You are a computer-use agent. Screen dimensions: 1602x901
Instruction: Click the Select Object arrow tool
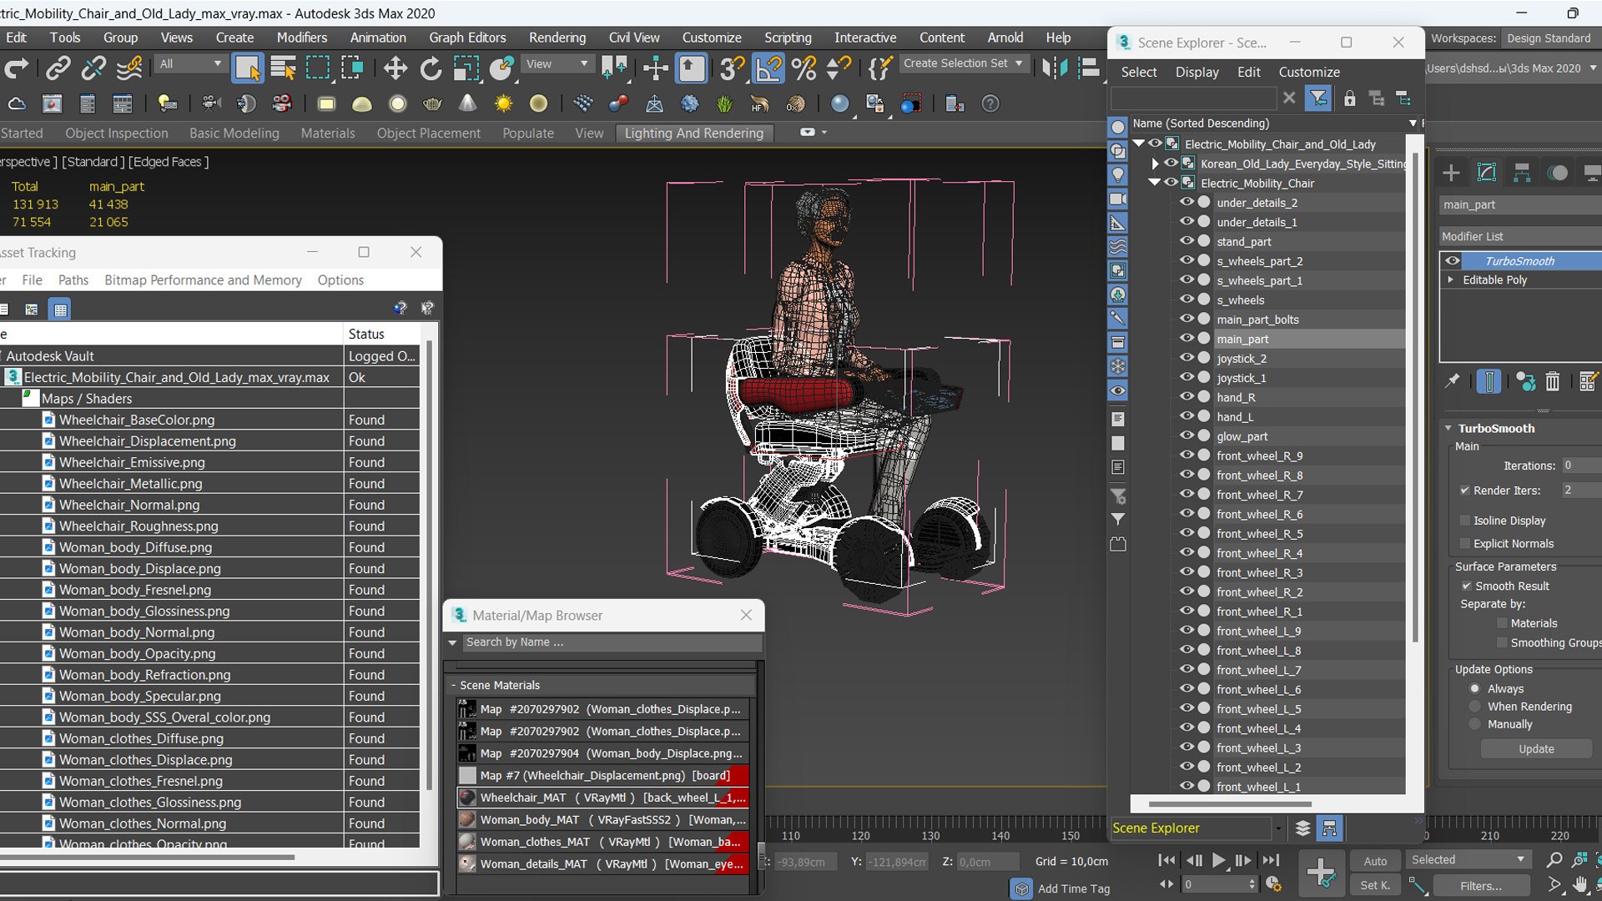click(x=248, y=68)
